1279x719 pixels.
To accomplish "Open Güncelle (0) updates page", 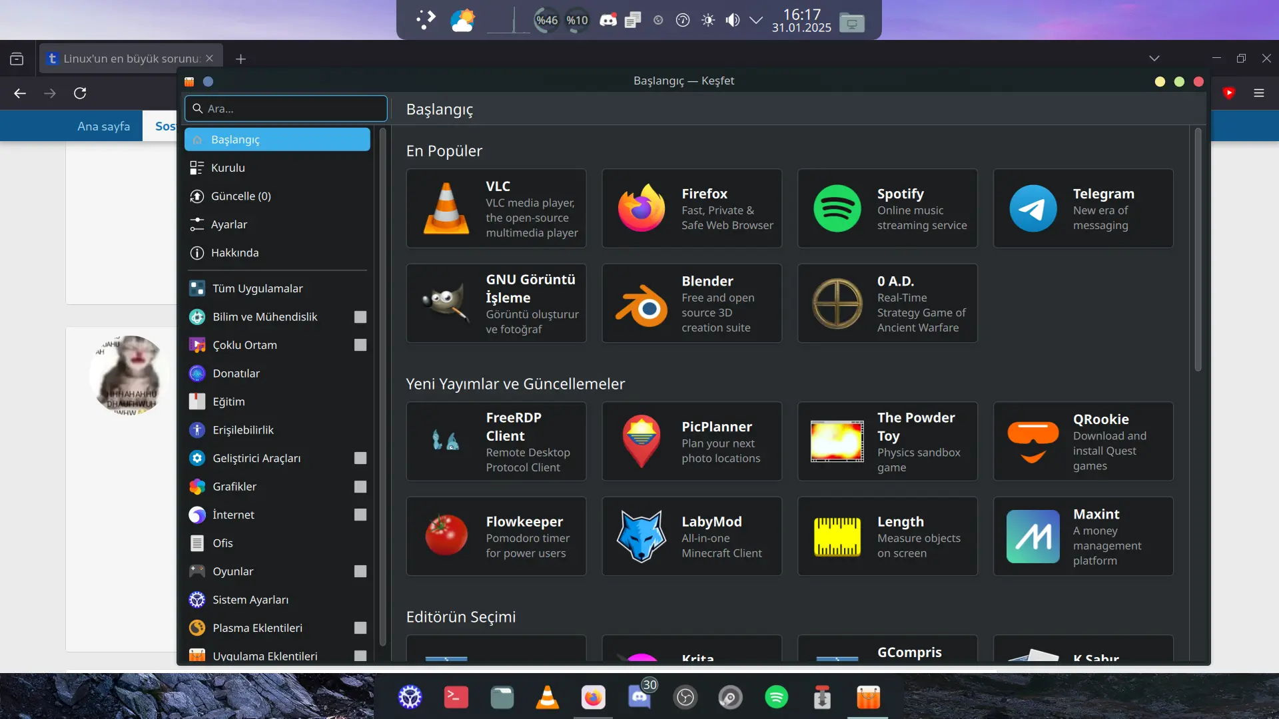I will 277,196.
